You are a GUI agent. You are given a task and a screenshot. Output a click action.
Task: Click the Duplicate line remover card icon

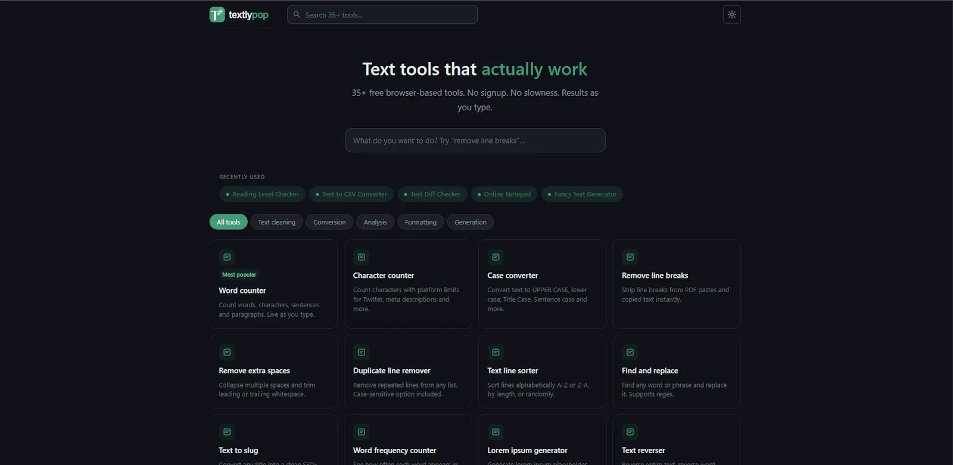361,352
